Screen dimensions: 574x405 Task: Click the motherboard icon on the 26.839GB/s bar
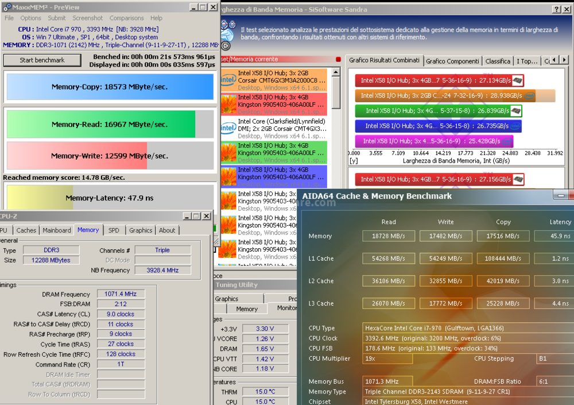tap(515, 111)
